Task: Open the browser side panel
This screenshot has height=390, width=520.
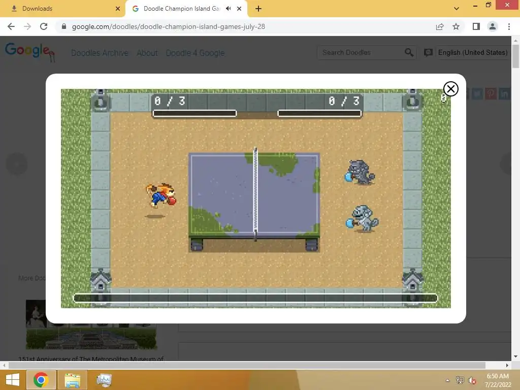Action: [476, 26]
